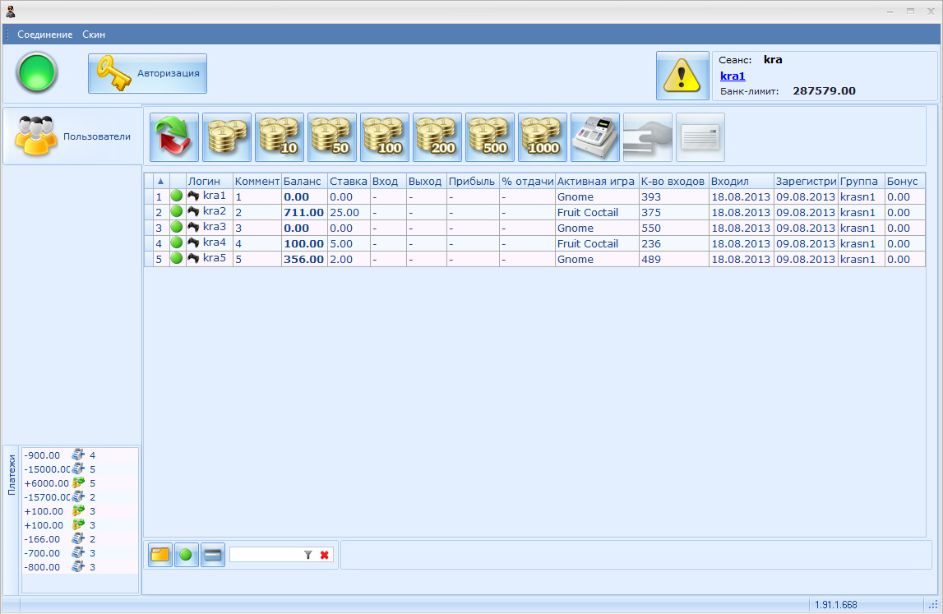Click the yellow warning triangle icon

coord(682,76)
